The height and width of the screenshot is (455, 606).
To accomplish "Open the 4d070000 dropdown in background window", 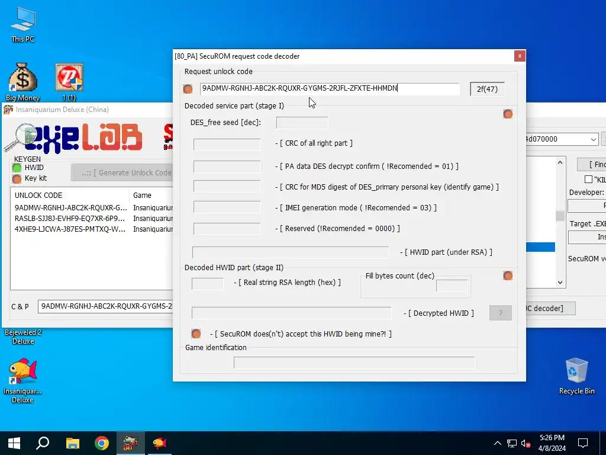I will pyautogui.click(x=593, y=139).
